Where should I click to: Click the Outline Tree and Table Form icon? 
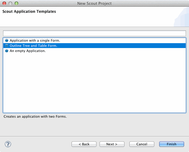pyautogui.click(x=7, y=46)
